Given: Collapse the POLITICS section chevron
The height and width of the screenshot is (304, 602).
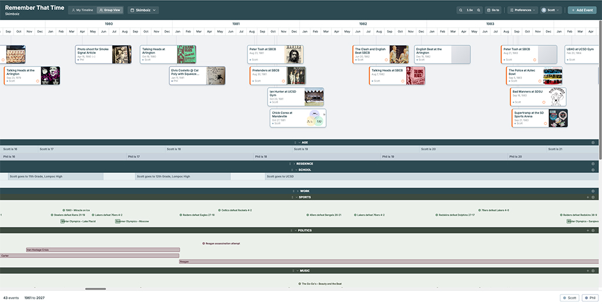Looking at the screenshot, I should (296, 230).
